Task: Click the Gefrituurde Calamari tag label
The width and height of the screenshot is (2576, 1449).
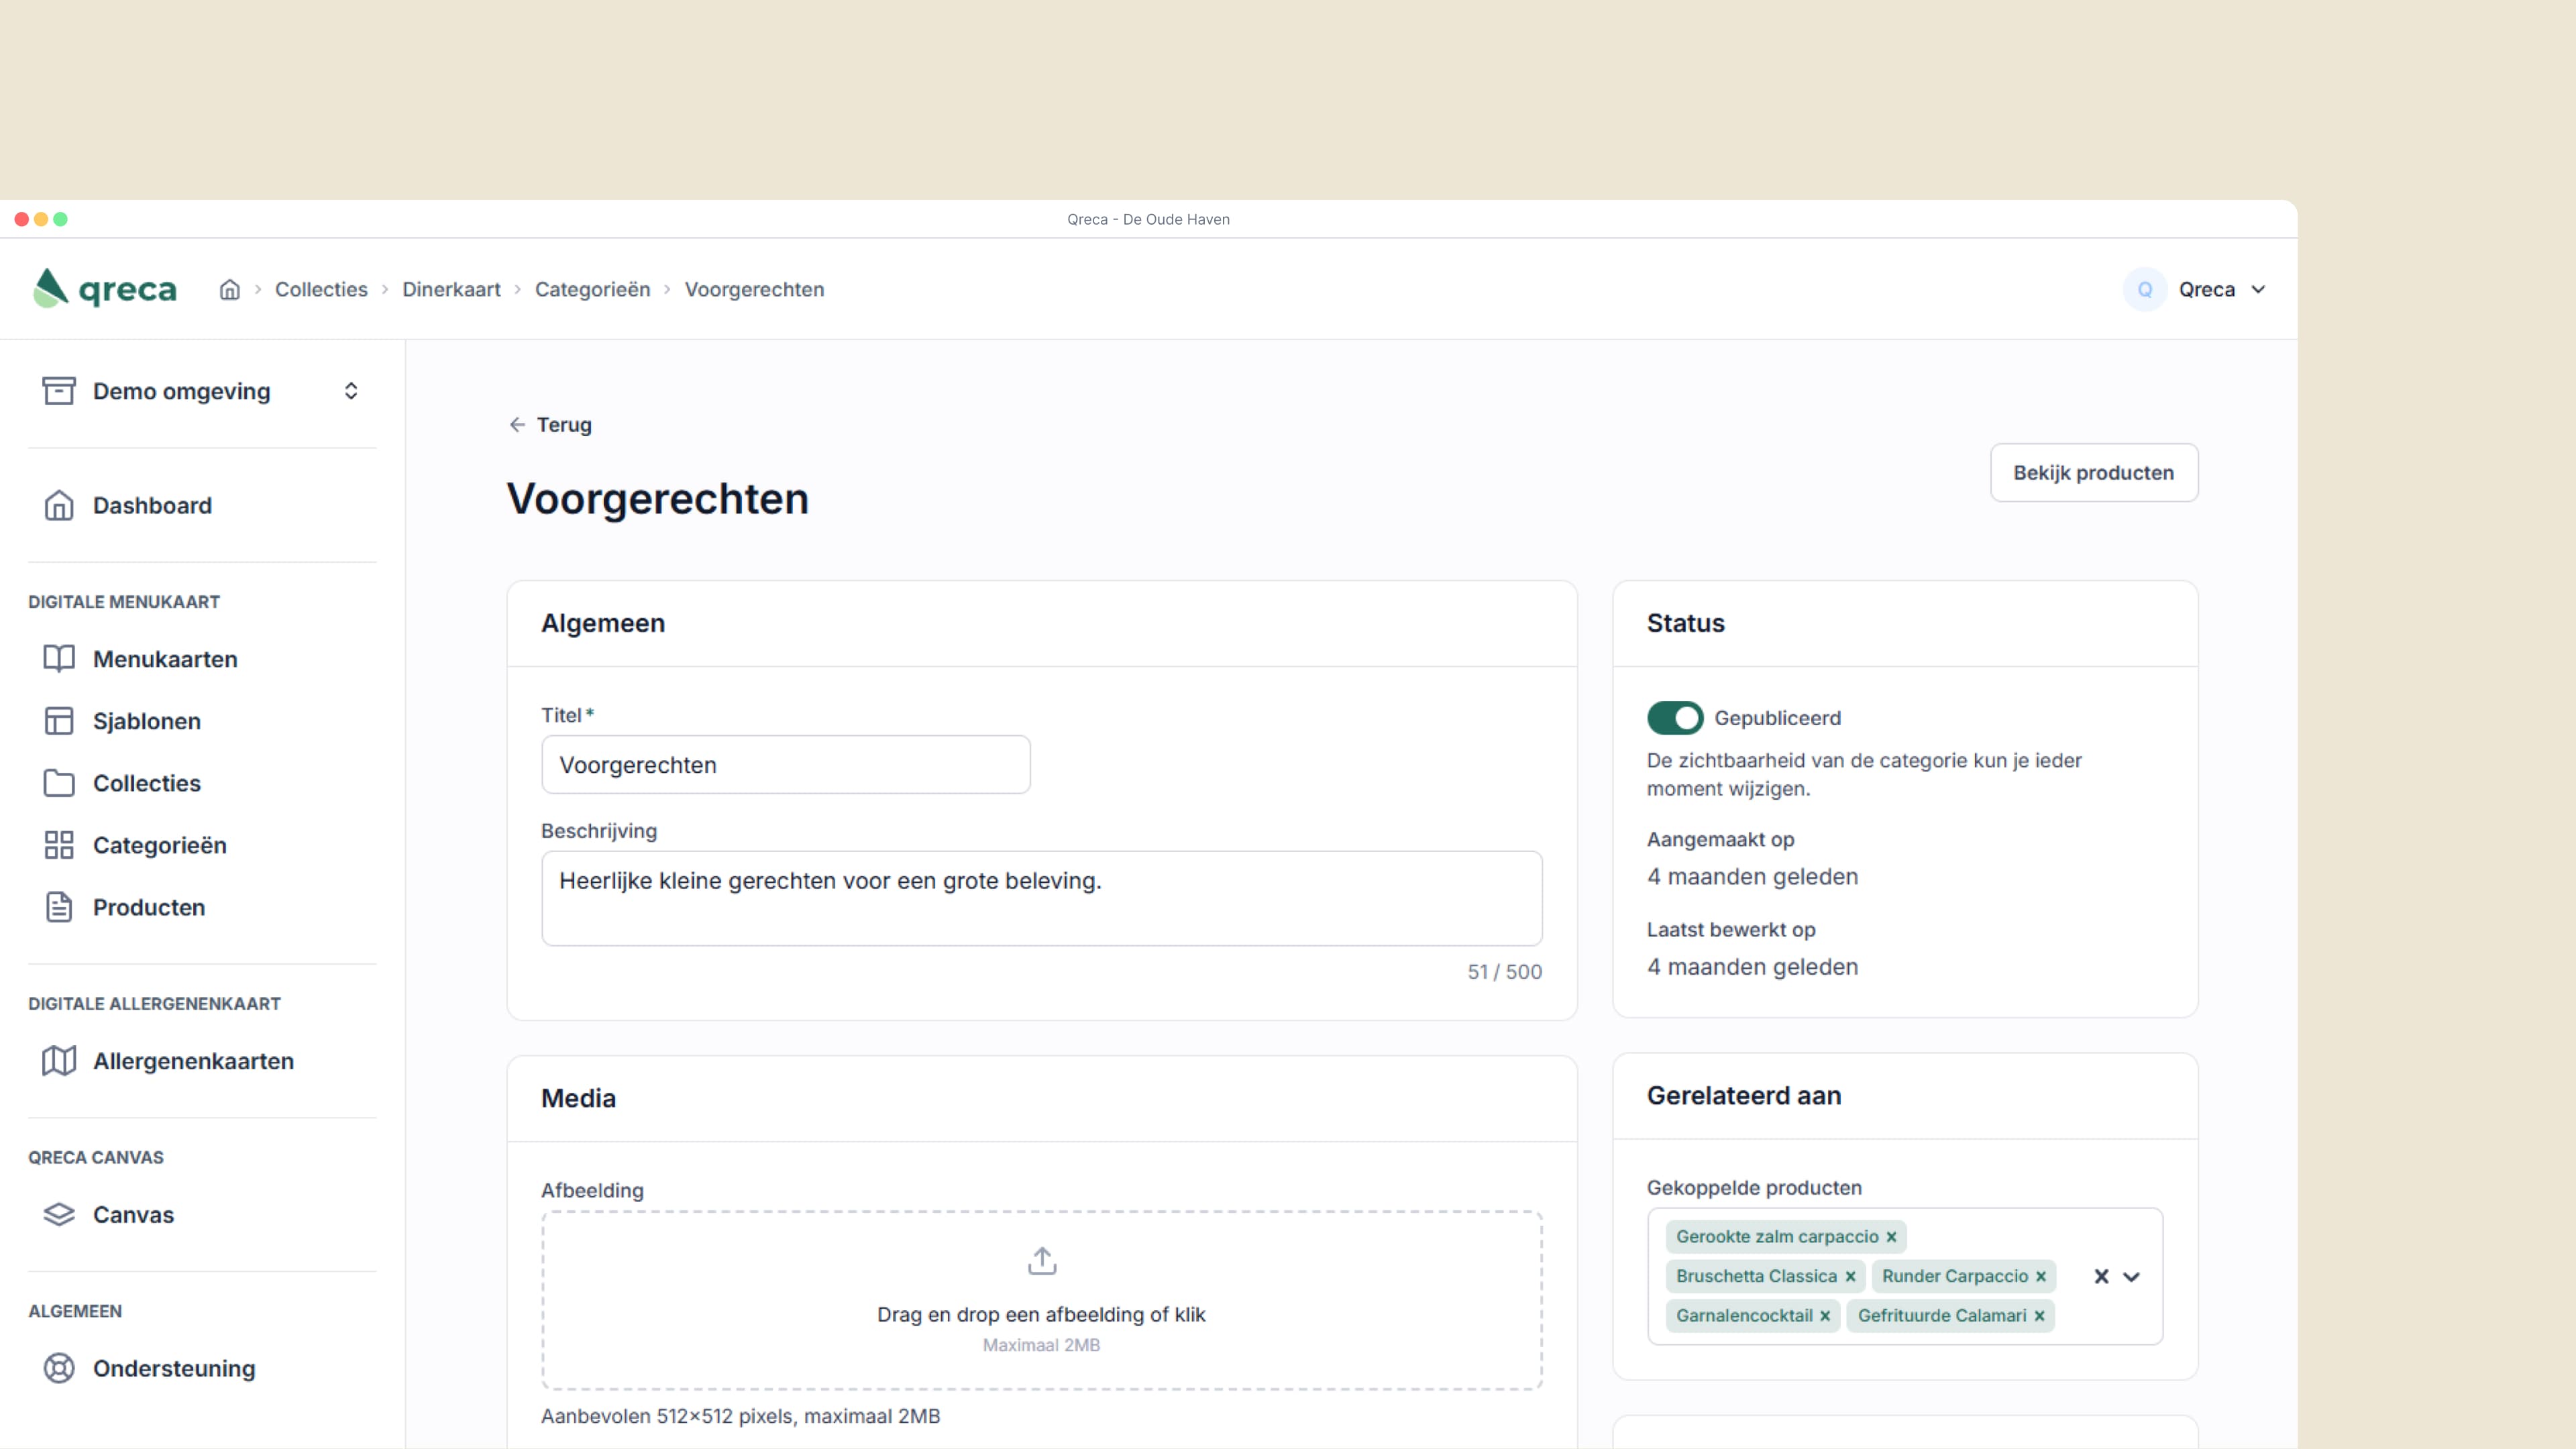Action: [x=1941, y=1316]
